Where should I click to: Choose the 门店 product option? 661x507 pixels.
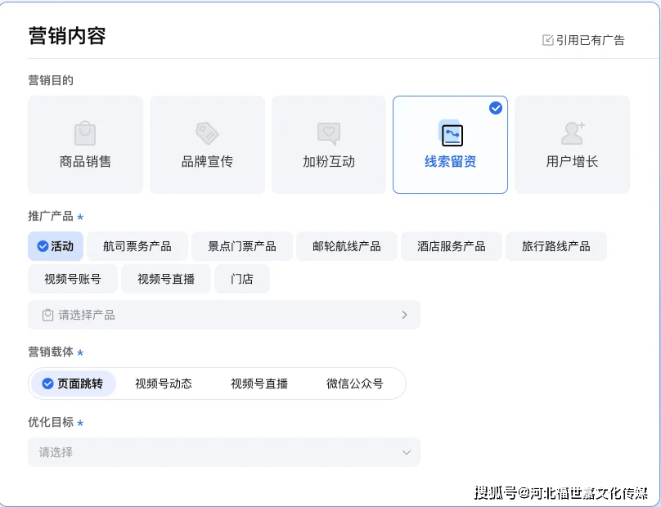[x=242, y=279]
